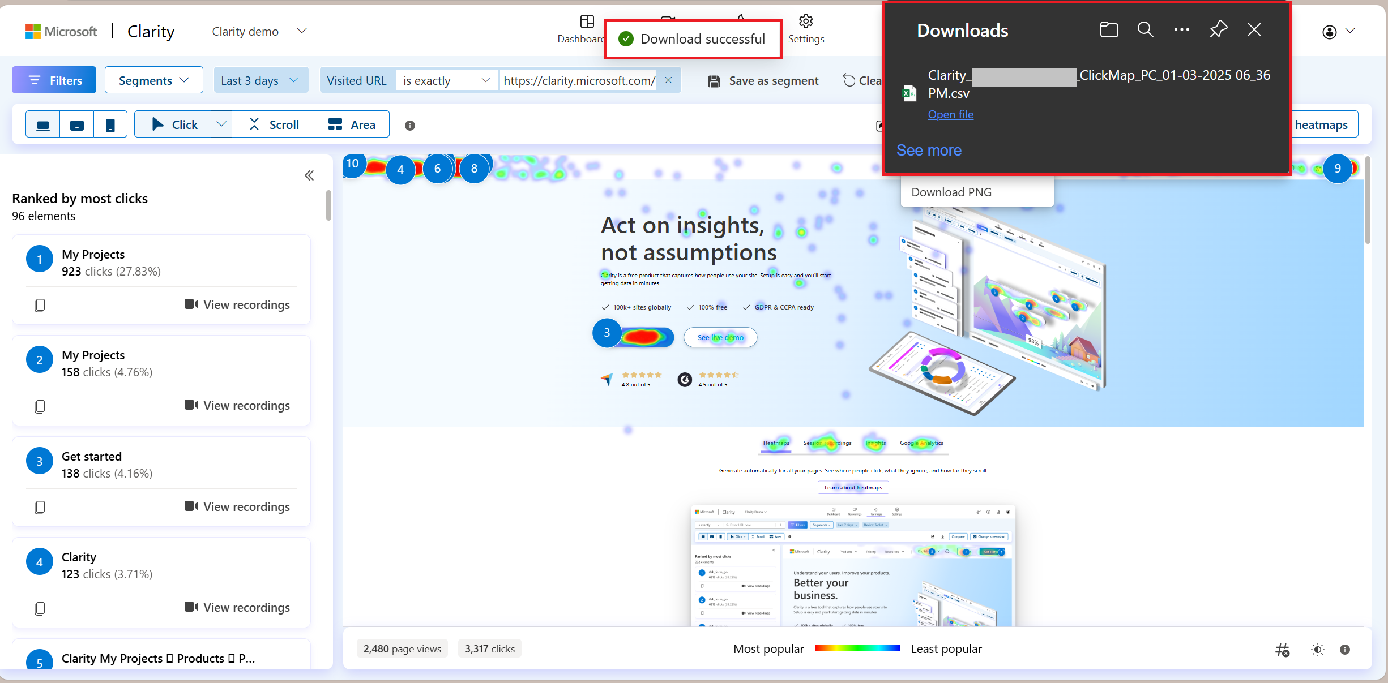The width and height of the screenshot is (1388, 683).
Task: Open file from Downloads panel
Action: click(950, 113)
